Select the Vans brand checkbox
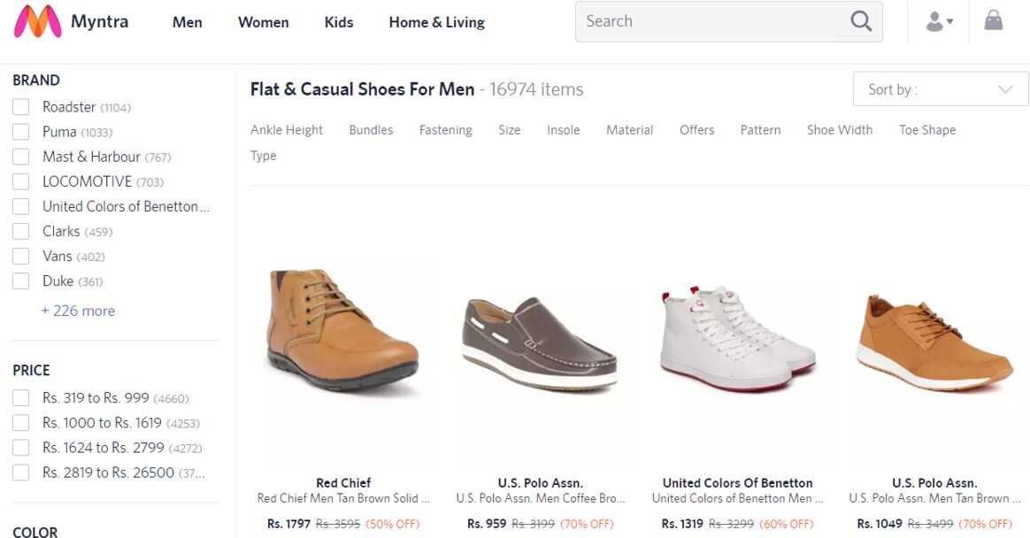The height and width of the screenshot is (538, 1030). click(x=21, y=257)
